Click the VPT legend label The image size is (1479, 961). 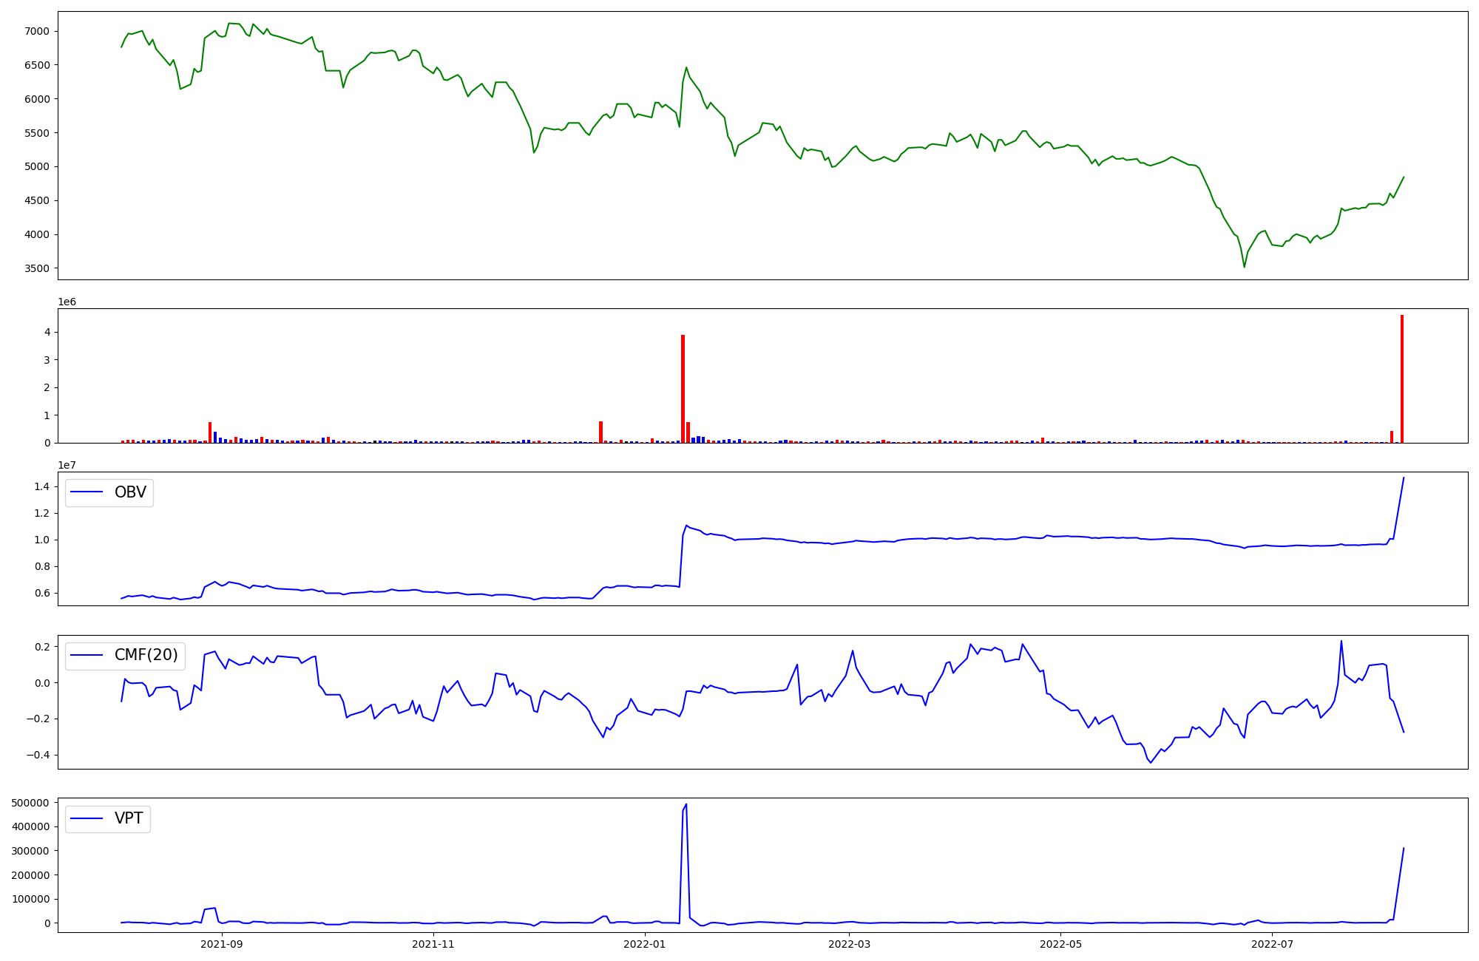click(129, 818)
